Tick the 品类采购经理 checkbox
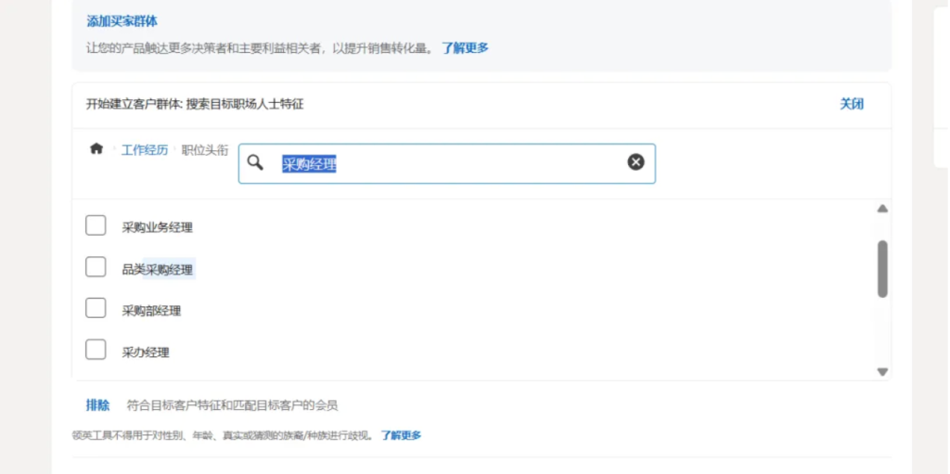This screenshot has width=950, height=474. (x=96, y=267)
